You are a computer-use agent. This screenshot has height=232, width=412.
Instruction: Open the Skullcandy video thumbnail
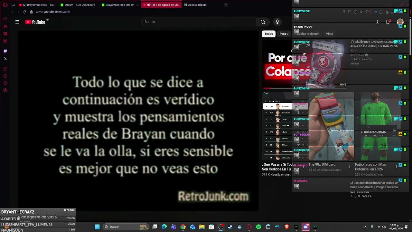[305, 64]
